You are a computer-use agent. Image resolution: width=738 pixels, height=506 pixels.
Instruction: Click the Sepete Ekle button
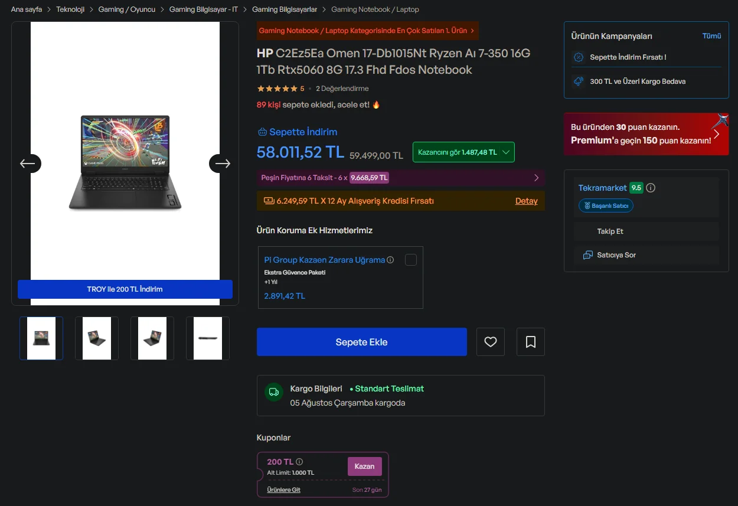(362, 342)
